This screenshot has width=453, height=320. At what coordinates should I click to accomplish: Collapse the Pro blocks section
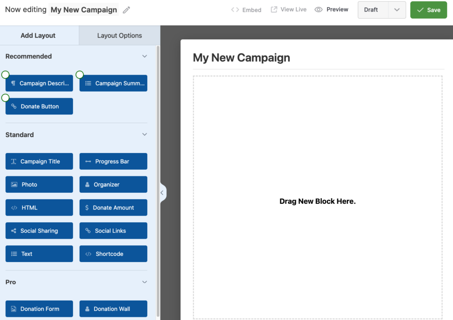pyautogui.click(x=144, y=282)
